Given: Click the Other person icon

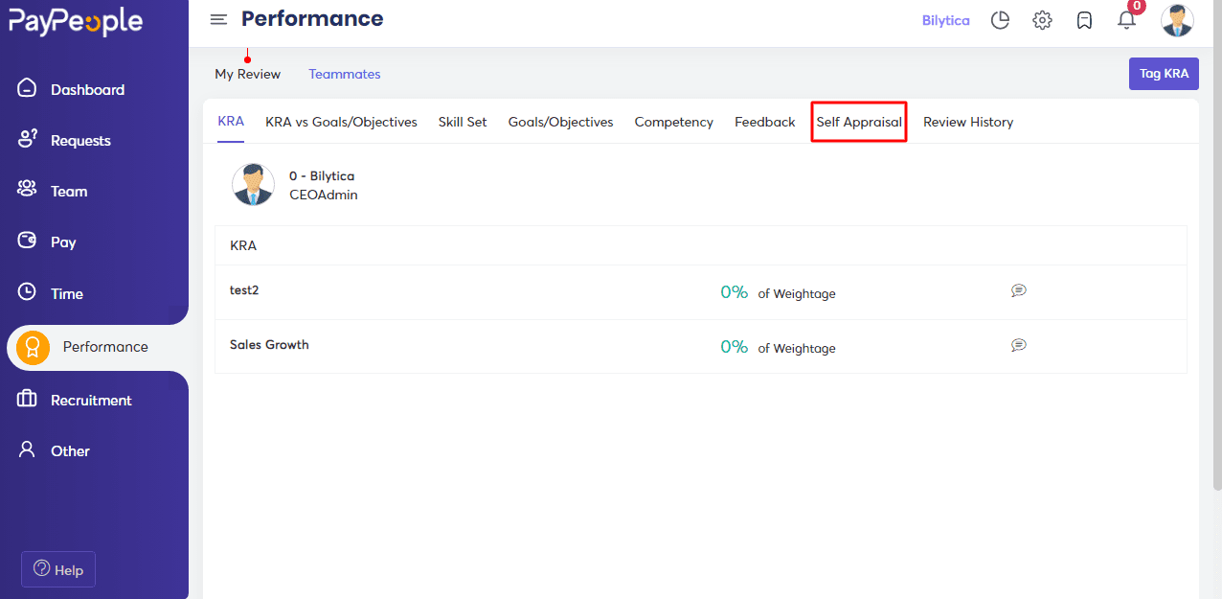Looking at the screenshot, I should tap(28, 449).
